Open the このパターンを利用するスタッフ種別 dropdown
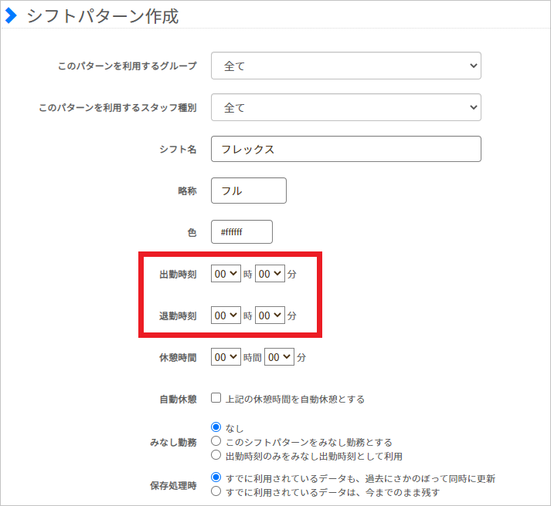The height and width of the screenshot is (506, 551). click(345, 108)
